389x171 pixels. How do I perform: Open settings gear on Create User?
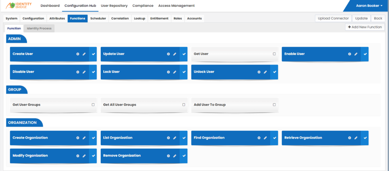coord(77,54)
